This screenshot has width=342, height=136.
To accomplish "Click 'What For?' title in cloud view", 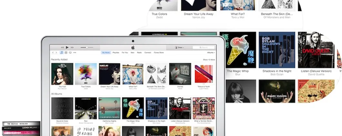I will (x=238, y=14).
